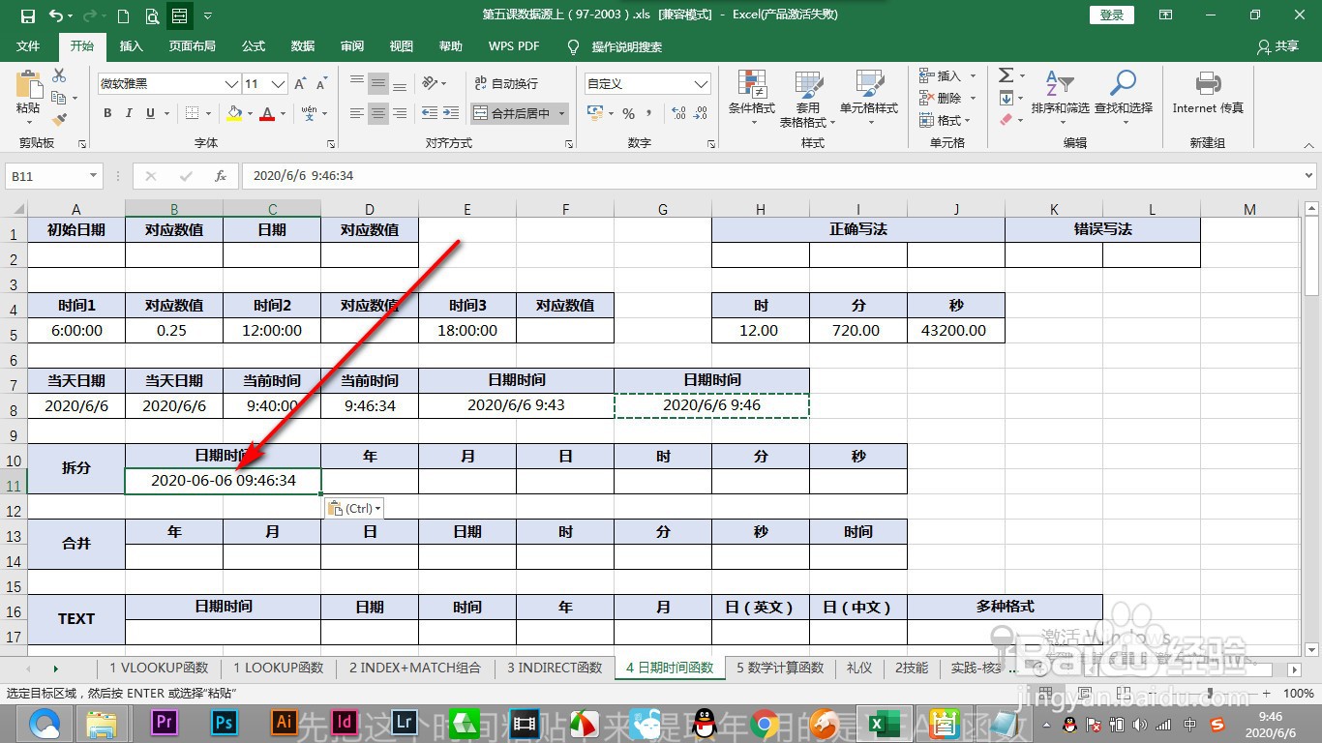Open the 1 VLOOKUP函数 sheet tab

coord(159,668)
